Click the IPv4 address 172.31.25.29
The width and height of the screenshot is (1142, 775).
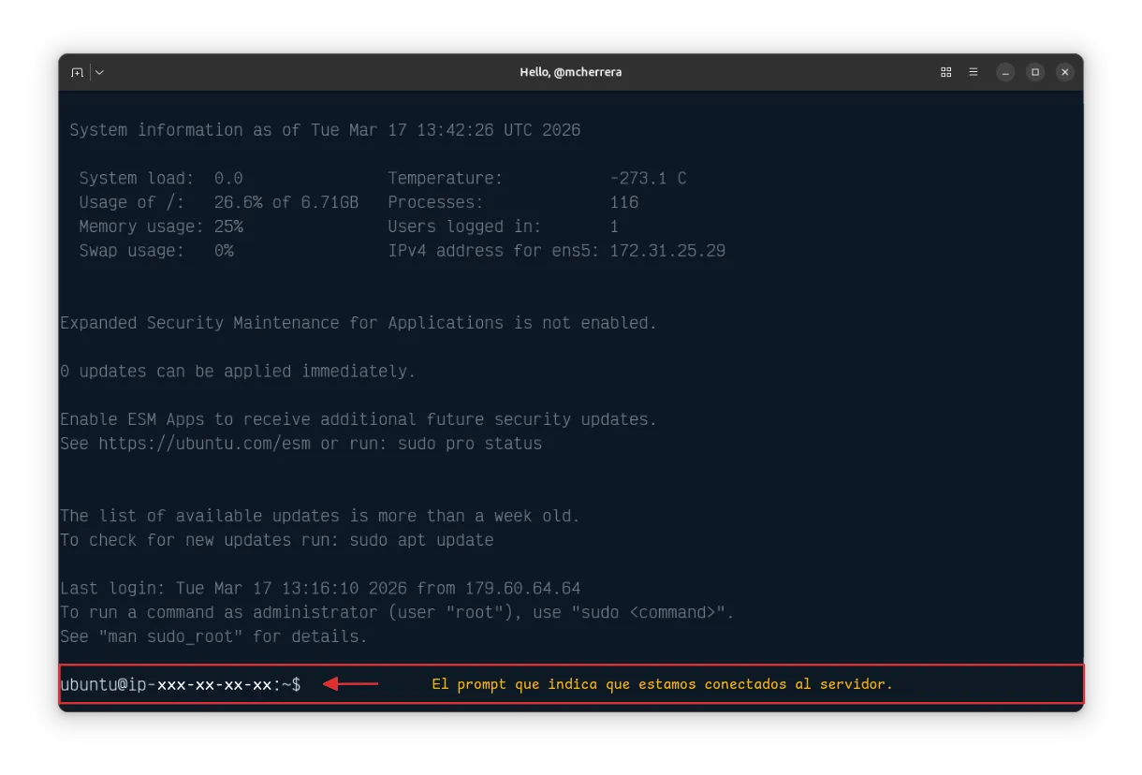point(666,251)
